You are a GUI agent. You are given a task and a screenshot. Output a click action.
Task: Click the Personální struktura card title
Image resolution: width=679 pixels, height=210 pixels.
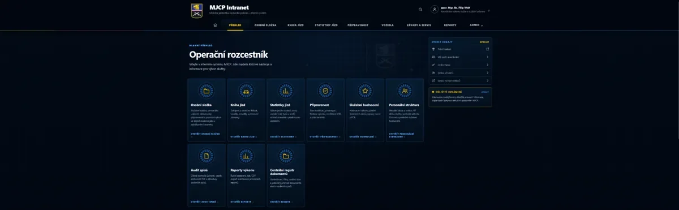point(404,105)
